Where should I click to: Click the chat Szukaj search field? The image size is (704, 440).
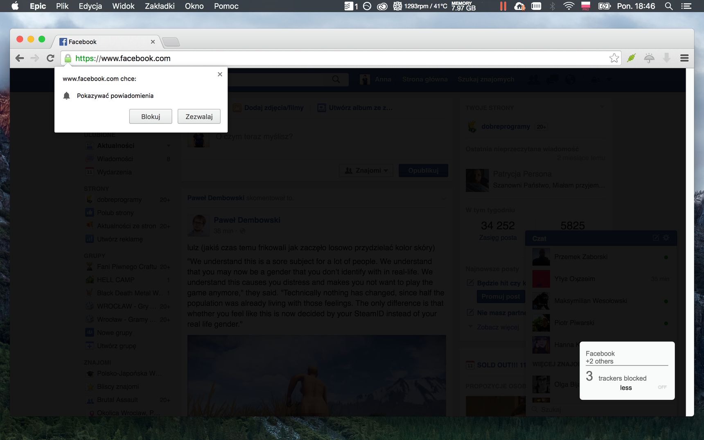(602, 409)
